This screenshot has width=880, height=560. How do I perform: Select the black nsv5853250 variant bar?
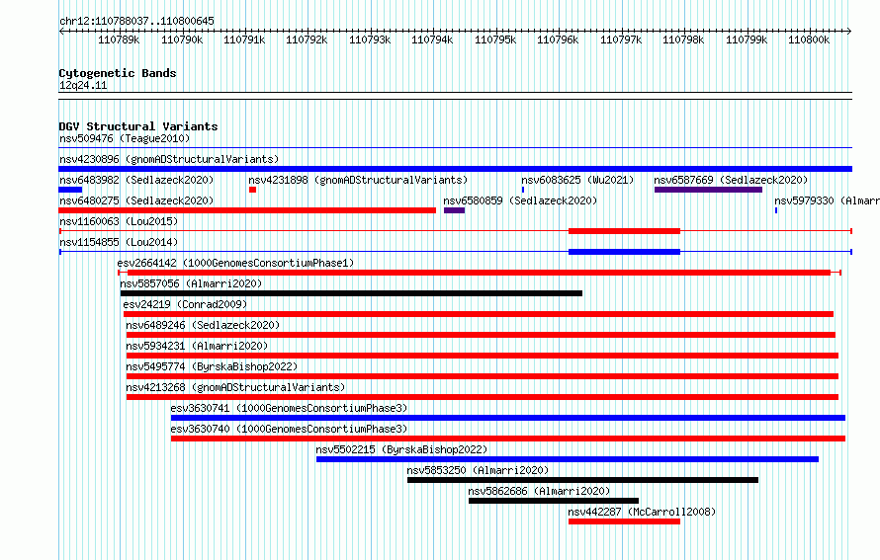582,480
